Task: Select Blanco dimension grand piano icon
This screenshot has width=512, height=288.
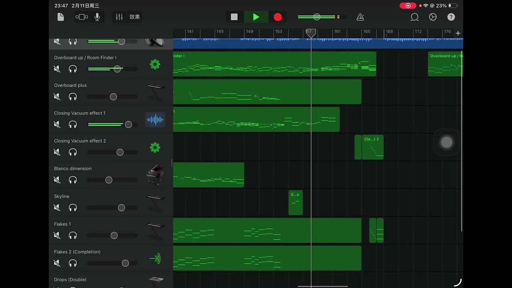Action: tap(155, 175)
